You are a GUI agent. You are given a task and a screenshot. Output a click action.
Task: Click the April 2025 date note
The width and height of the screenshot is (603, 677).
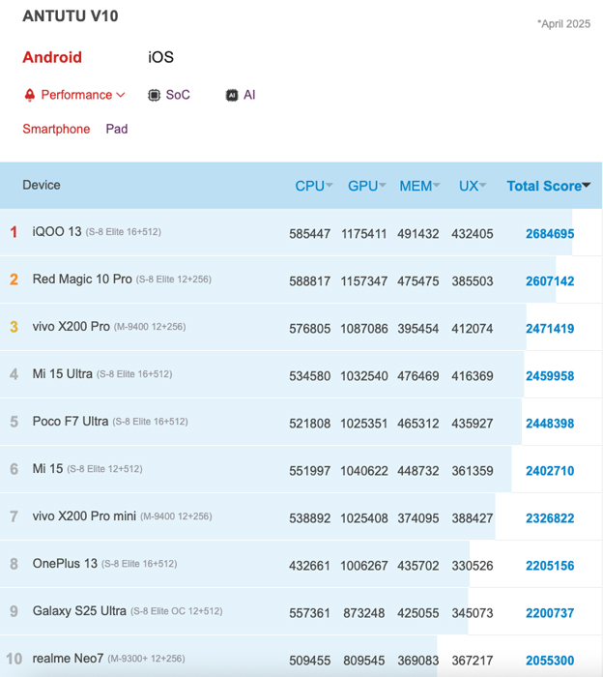click(x=563, y=24)
